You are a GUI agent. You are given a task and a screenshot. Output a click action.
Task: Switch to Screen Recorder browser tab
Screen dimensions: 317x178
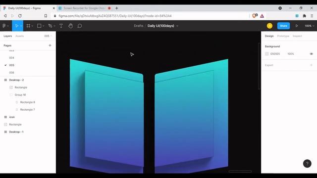[85, 8]
